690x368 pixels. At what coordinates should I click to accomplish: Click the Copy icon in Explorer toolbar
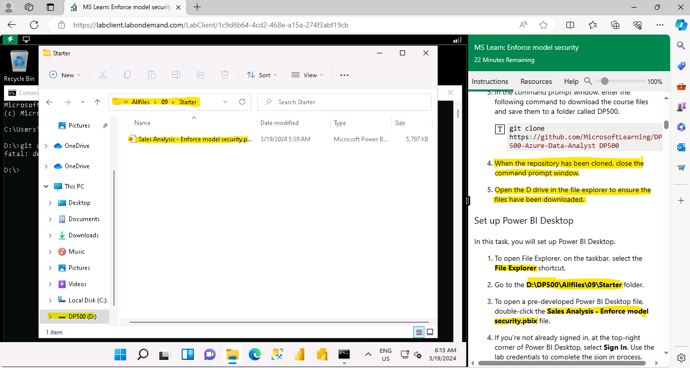pyautogui.click(x=127, y=75)
